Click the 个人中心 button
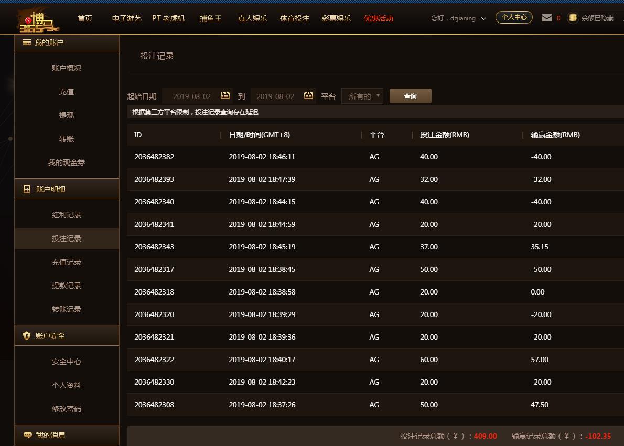The width and height of the screenshot is (624, 446). point(514,17)
